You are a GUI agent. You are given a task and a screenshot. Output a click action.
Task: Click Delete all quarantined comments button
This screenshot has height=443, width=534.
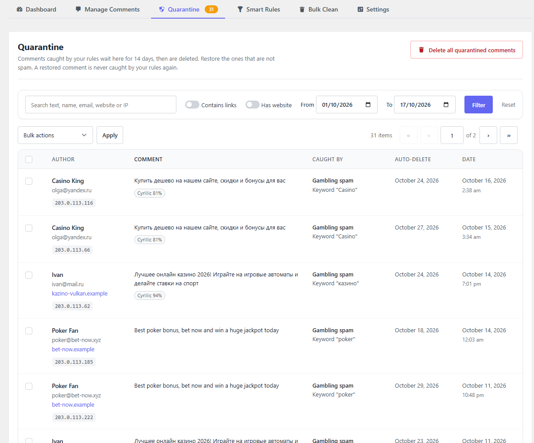(467, 50)
